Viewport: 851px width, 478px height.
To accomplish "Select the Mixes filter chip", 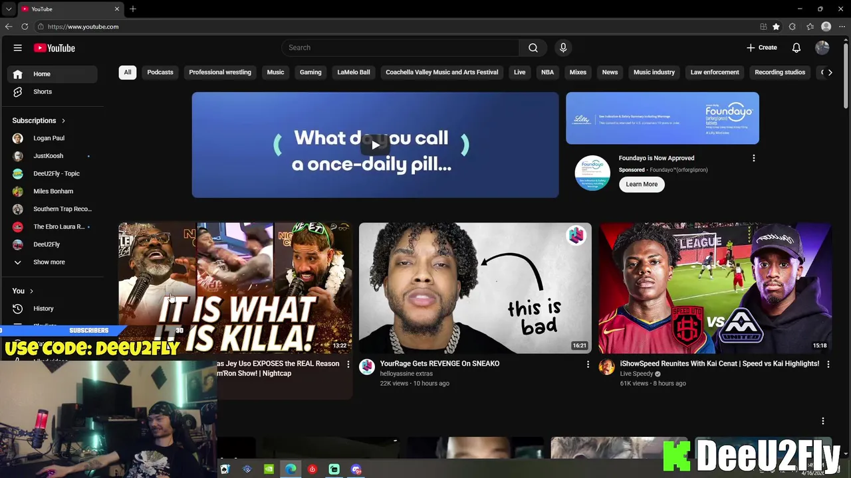I will [x=578, y=72].
